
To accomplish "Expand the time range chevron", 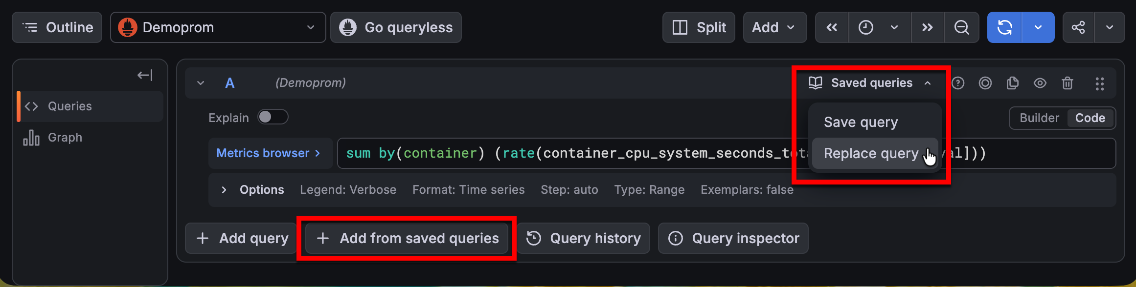I will click(x=894, y=27).
